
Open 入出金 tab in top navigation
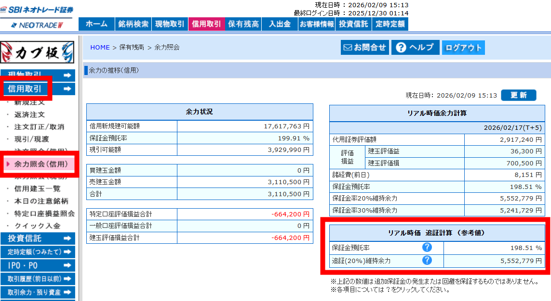pyautogui.click(x=280, y=24)
